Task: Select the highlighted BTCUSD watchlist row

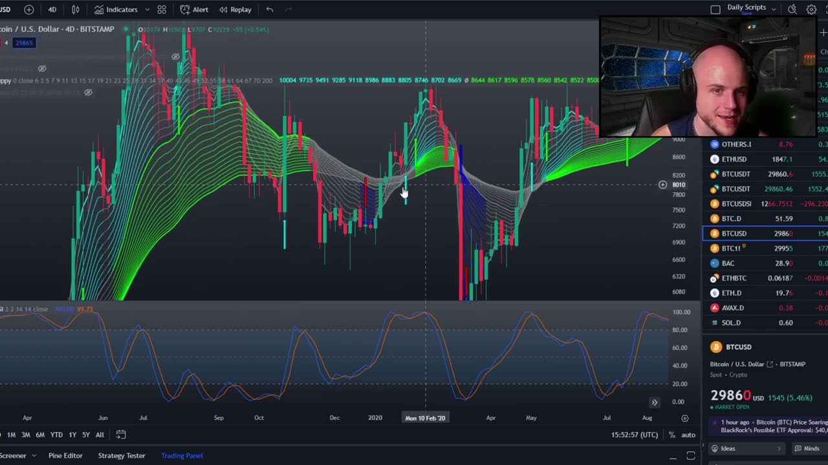Action: [x=765, y=234]
